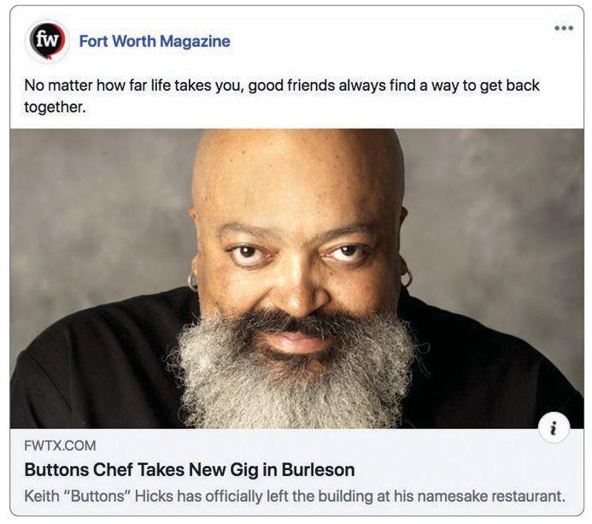Click the bearded chef article photo

(x=296, y=279)
